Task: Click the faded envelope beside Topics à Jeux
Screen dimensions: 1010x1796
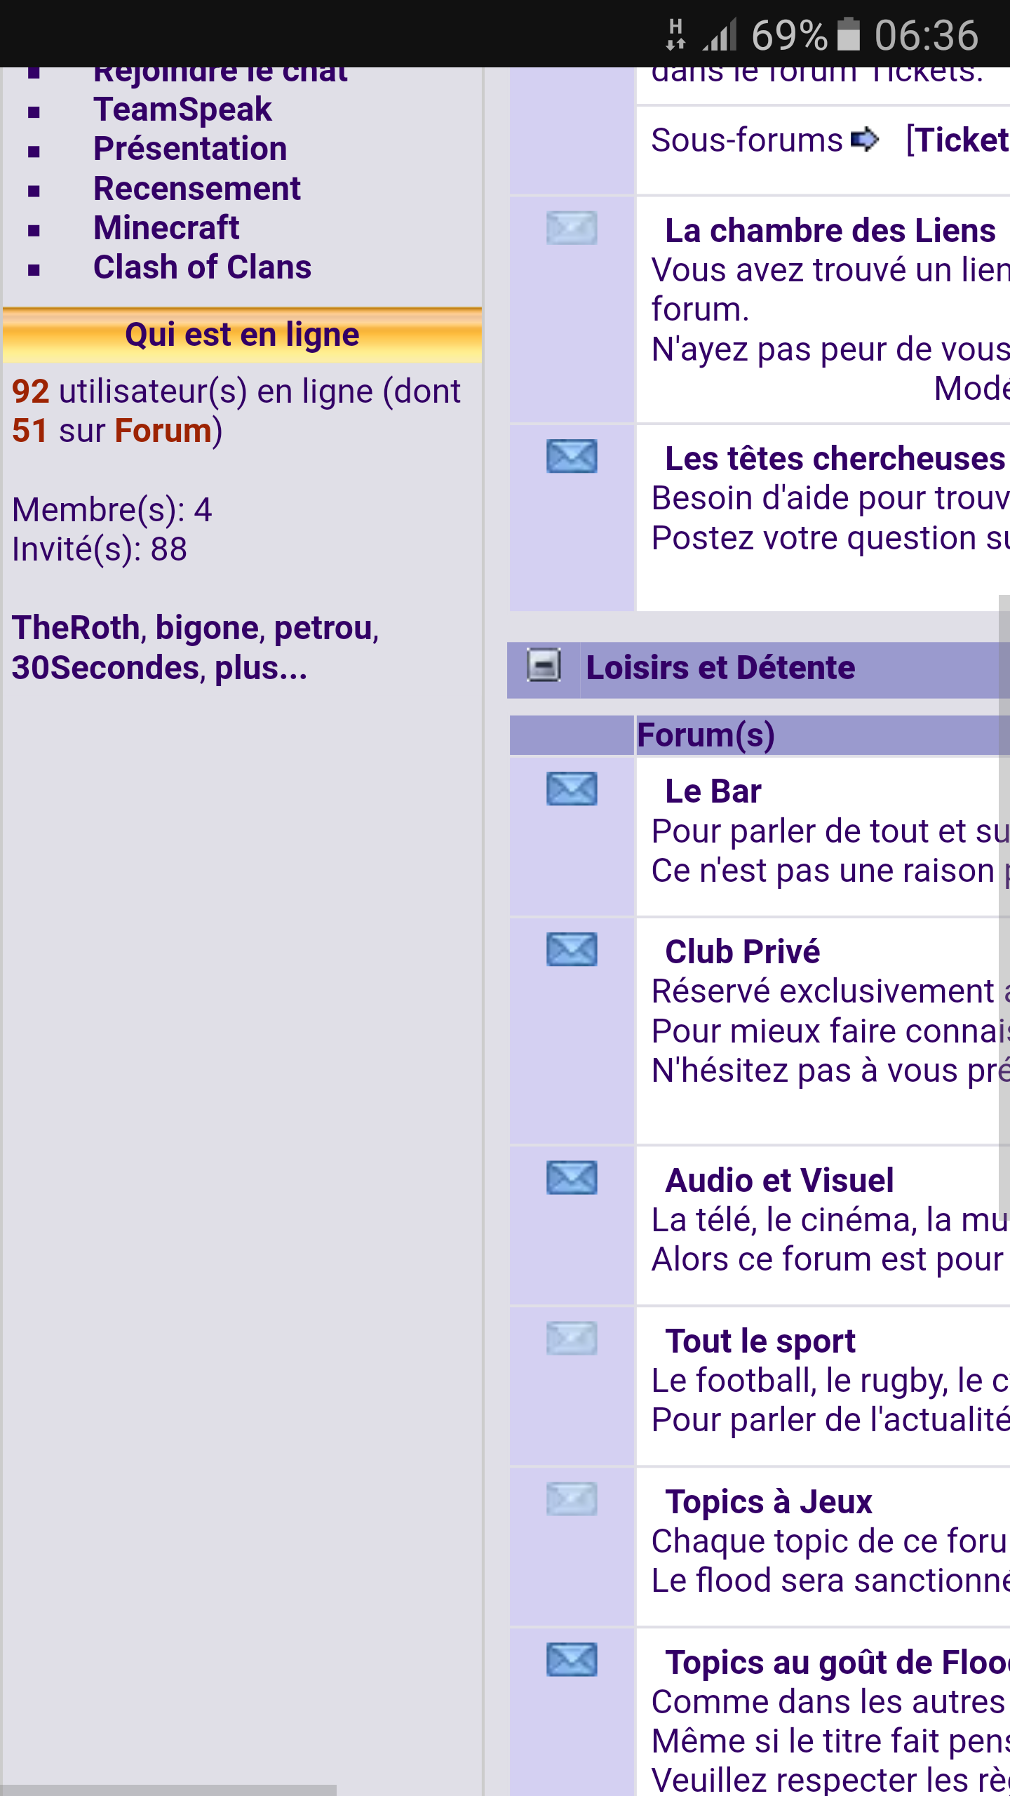Action: 572,1499
